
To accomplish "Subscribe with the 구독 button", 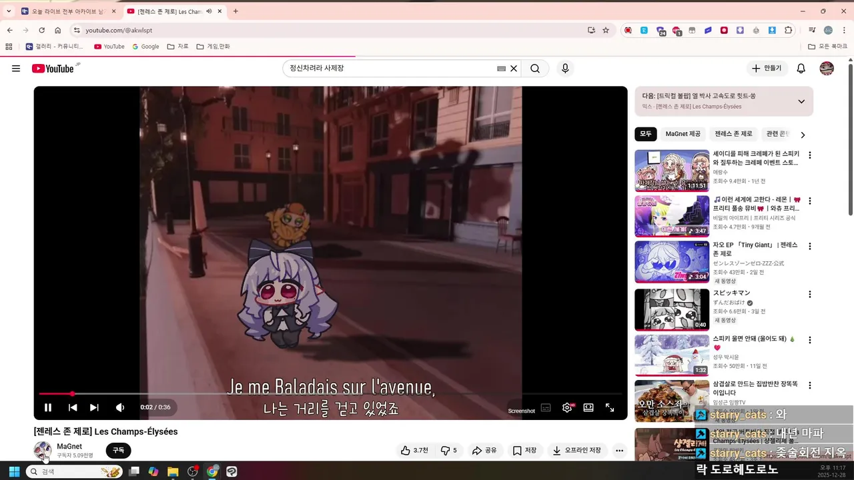I will (x=118, y=451).
